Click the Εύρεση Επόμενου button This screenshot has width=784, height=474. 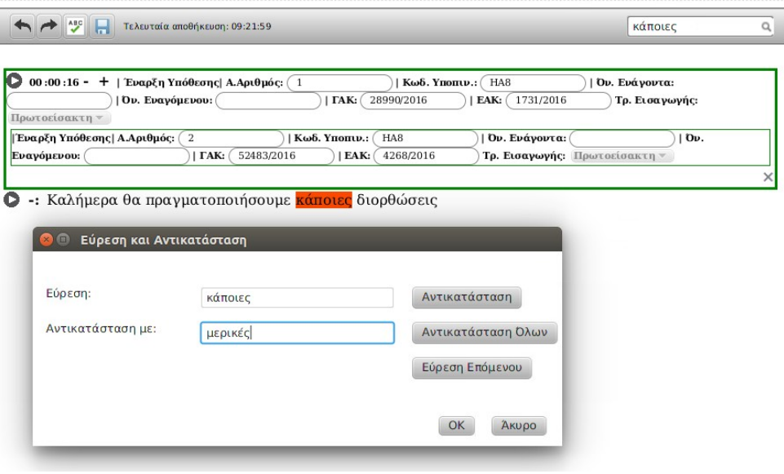(x=472, y=369)
